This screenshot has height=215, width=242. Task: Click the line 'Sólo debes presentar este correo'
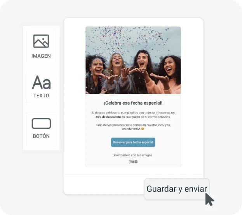point(133,125)
